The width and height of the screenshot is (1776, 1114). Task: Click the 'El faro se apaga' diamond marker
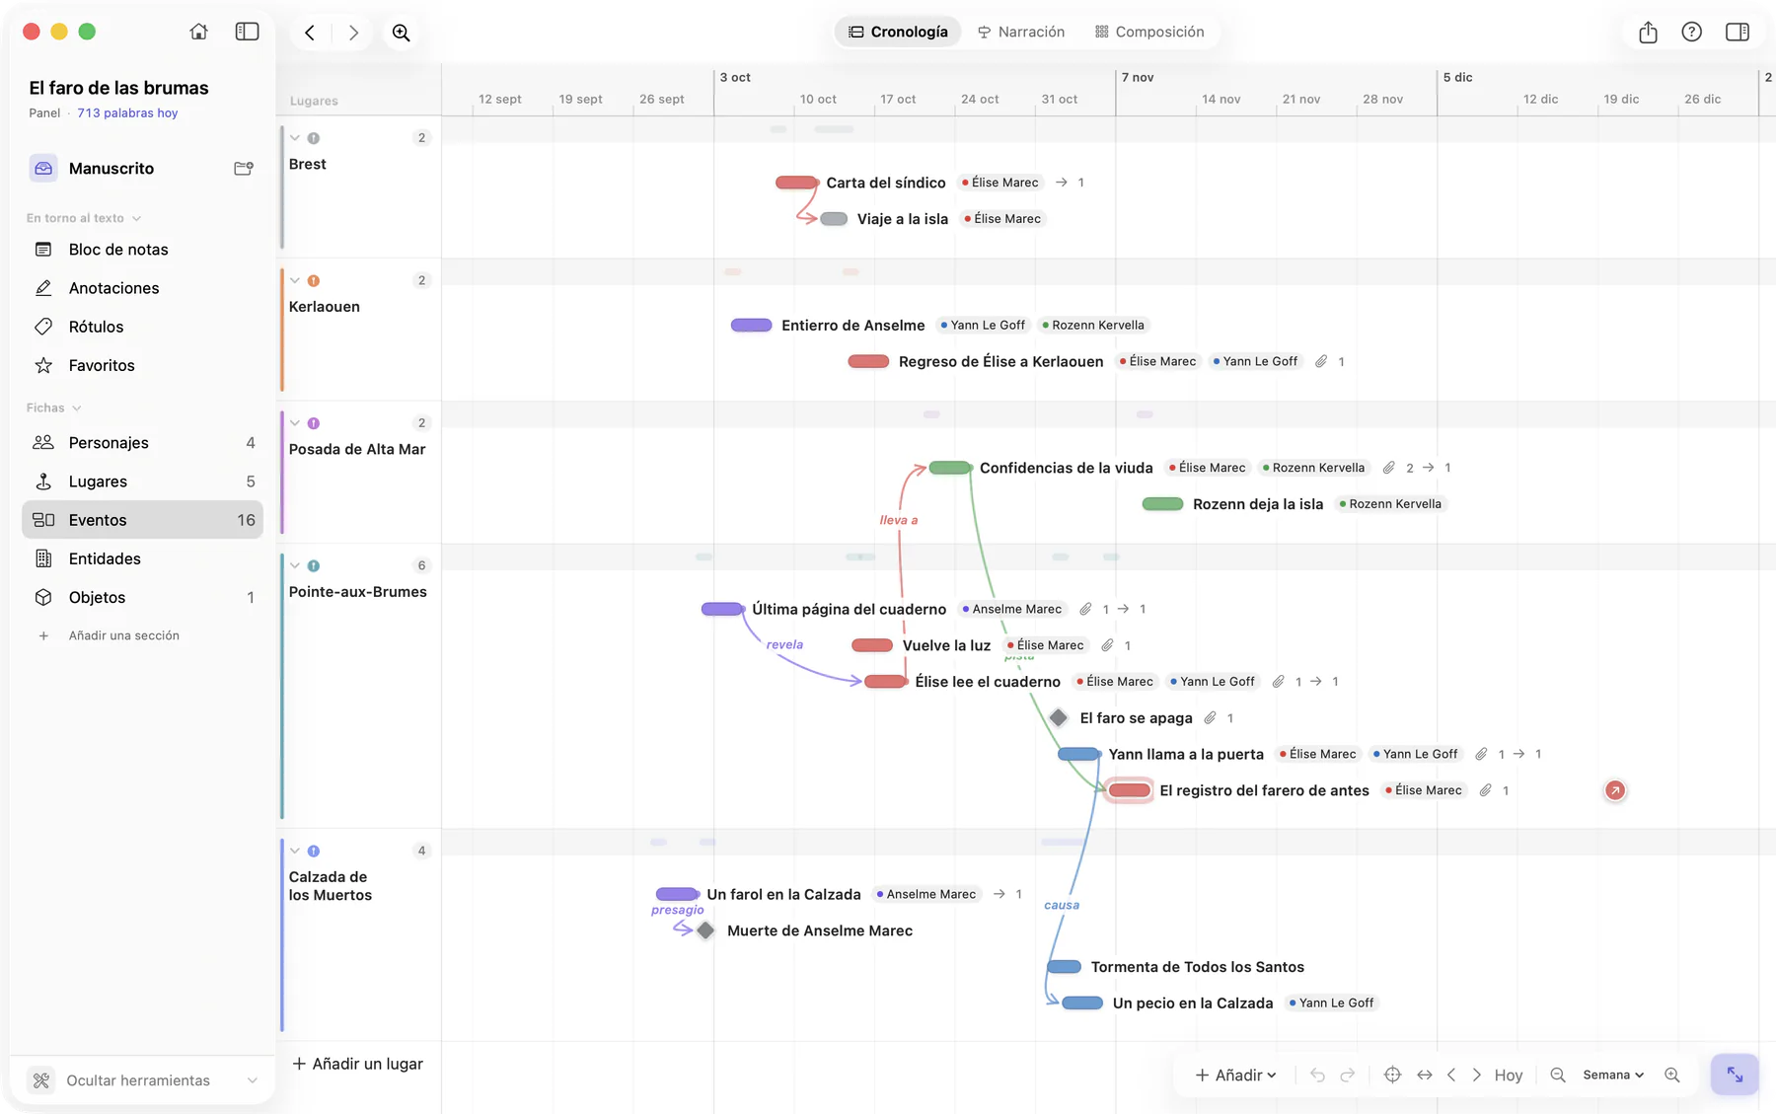(1059, 717)
